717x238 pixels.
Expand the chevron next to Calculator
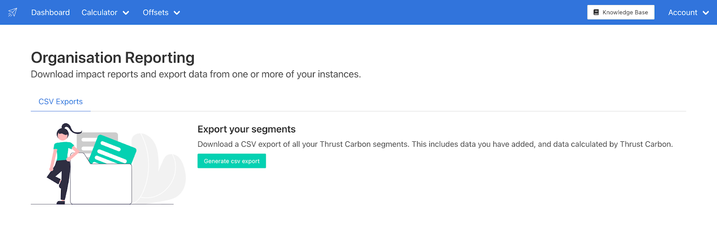click(126, 13)
